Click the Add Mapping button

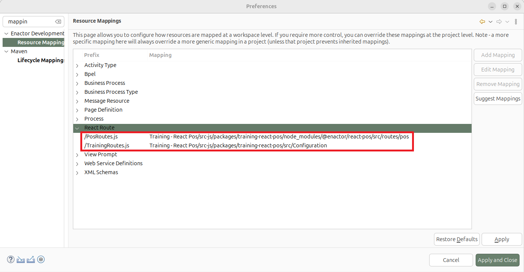[498, 55]
